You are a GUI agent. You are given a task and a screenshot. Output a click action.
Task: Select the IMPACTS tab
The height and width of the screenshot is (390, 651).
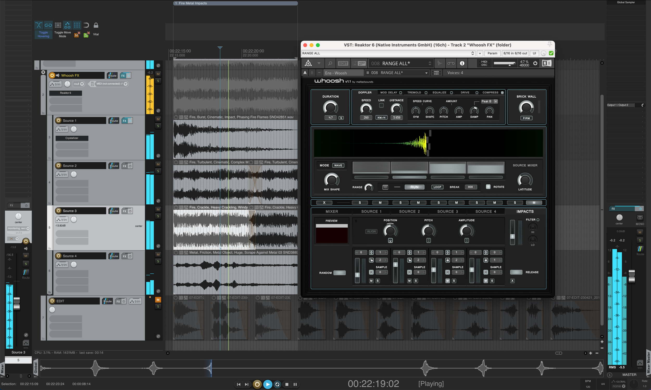(525, 212)
